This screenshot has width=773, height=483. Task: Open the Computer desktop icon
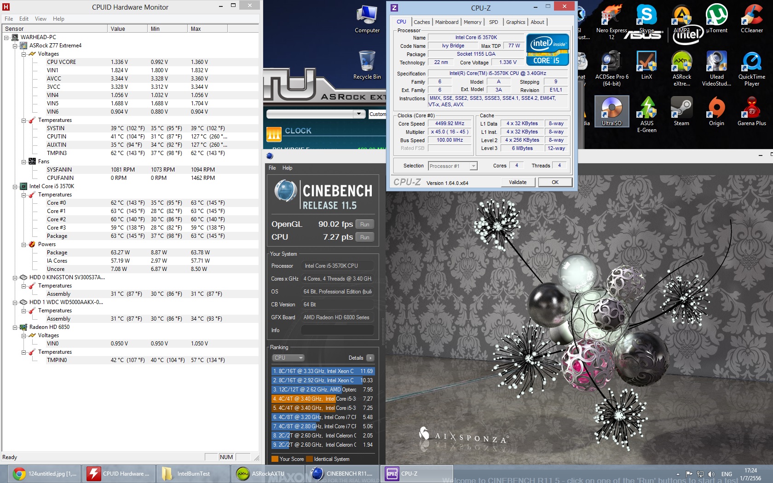click(367, 19)
